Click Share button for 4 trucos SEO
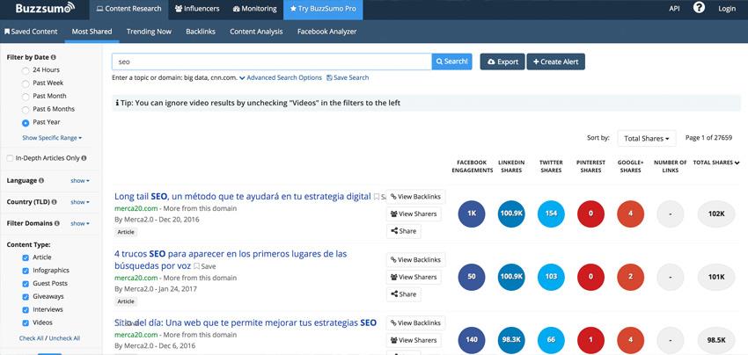 pyautogui.click(x=404, y=294)
